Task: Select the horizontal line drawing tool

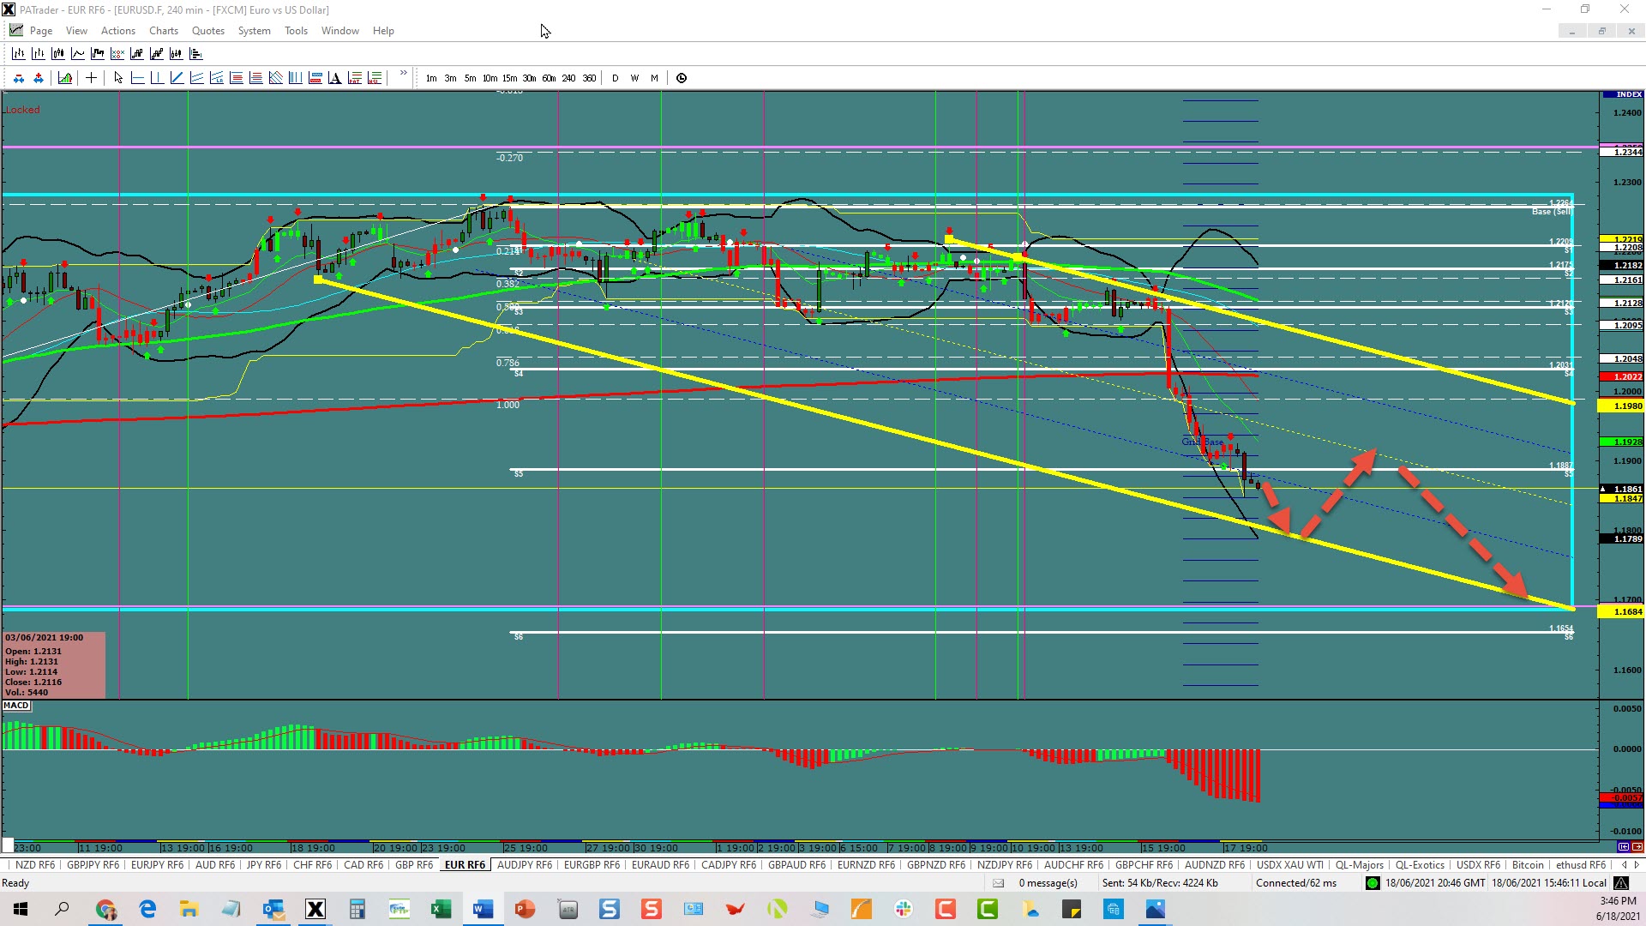Action: point(137,78)
